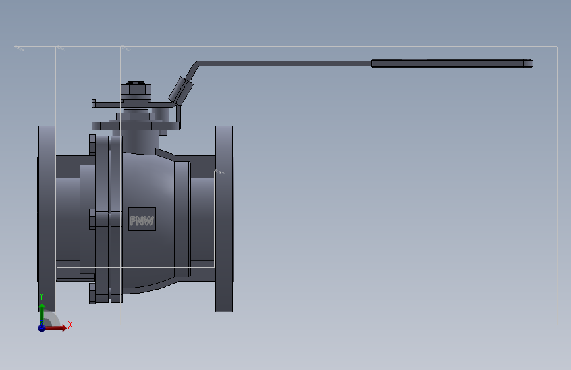
Task: Select the hex nut atop the valve stem
Action: tap(136, 90)
